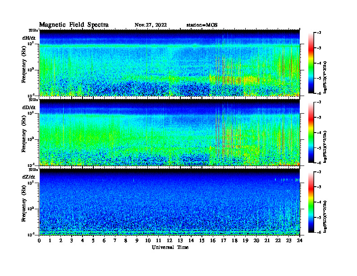Click the "-2" tick on dZ/dt color scale
The image size is (357, 276).
319,172
